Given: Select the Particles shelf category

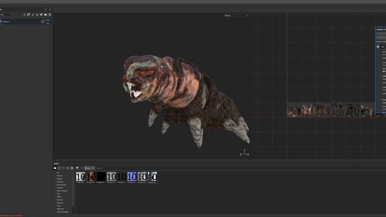Looking at the screenshot, I should 60,203.
